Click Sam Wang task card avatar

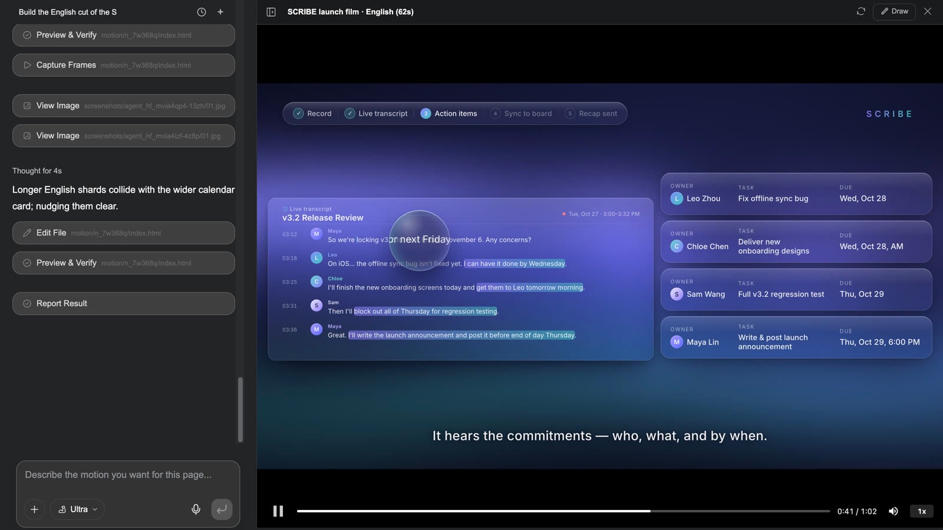click(677, 294)
